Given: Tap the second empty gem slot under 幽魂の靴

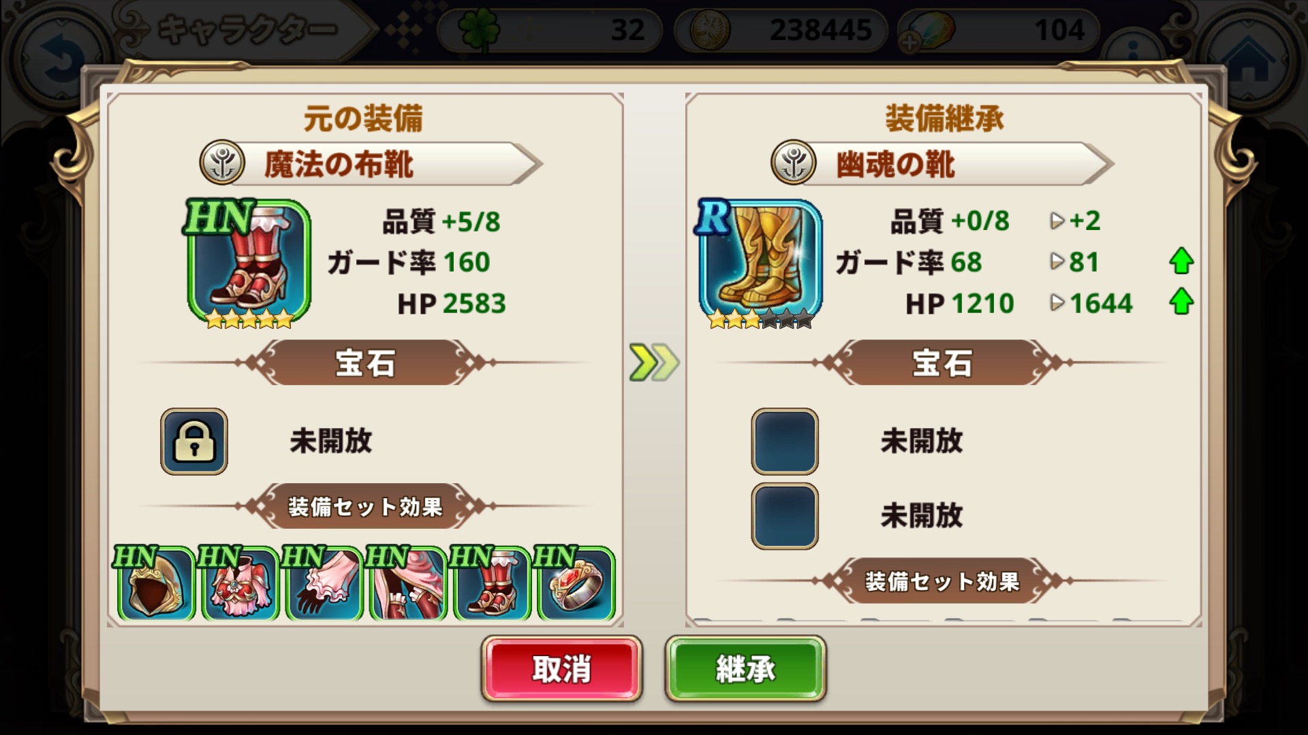Looking at the screenshot, I should pos(785,516).
